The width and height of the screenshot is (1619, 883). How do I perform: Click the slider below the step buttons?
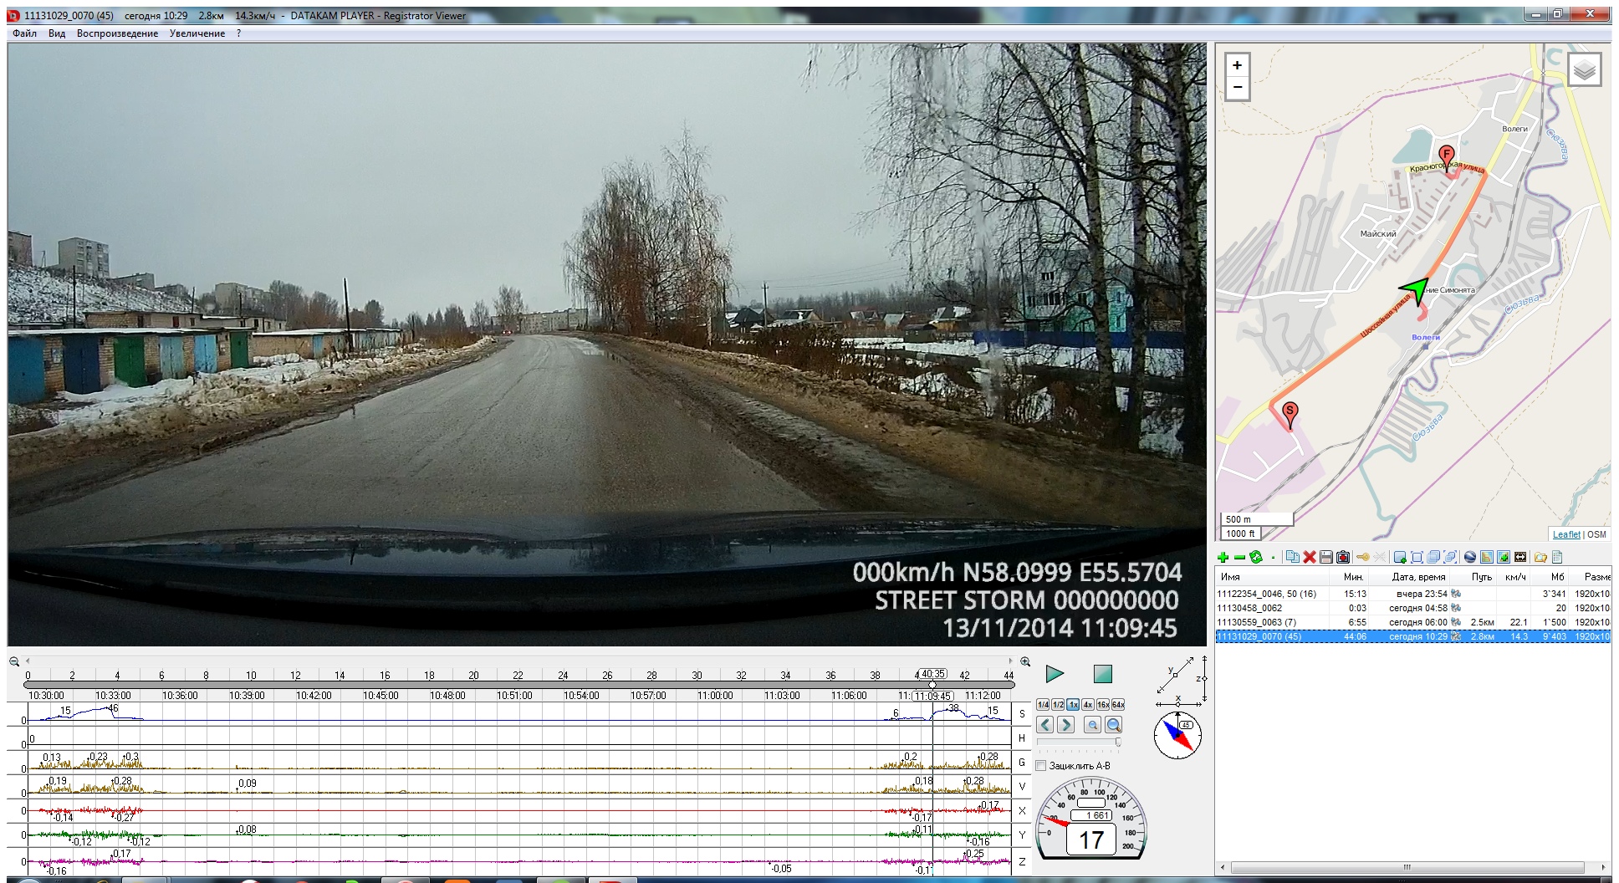pos(1079,742)
